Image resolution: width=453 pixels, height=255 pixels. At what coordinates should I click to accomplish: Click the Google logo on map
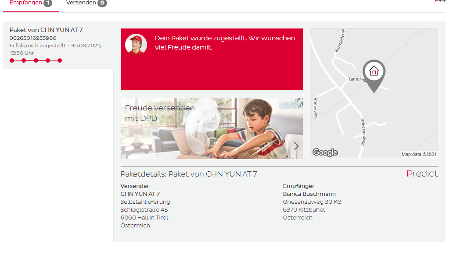pyautogui.click(x=325, y=152)
